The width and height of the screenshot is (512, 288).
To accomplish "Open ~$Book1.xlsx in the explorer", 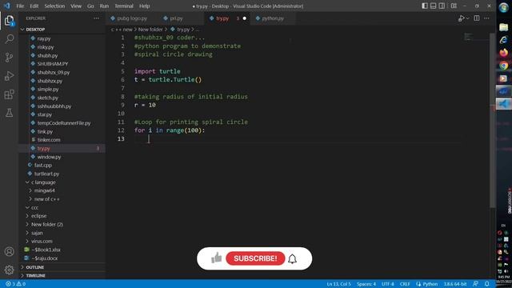I will click(46, 250).
